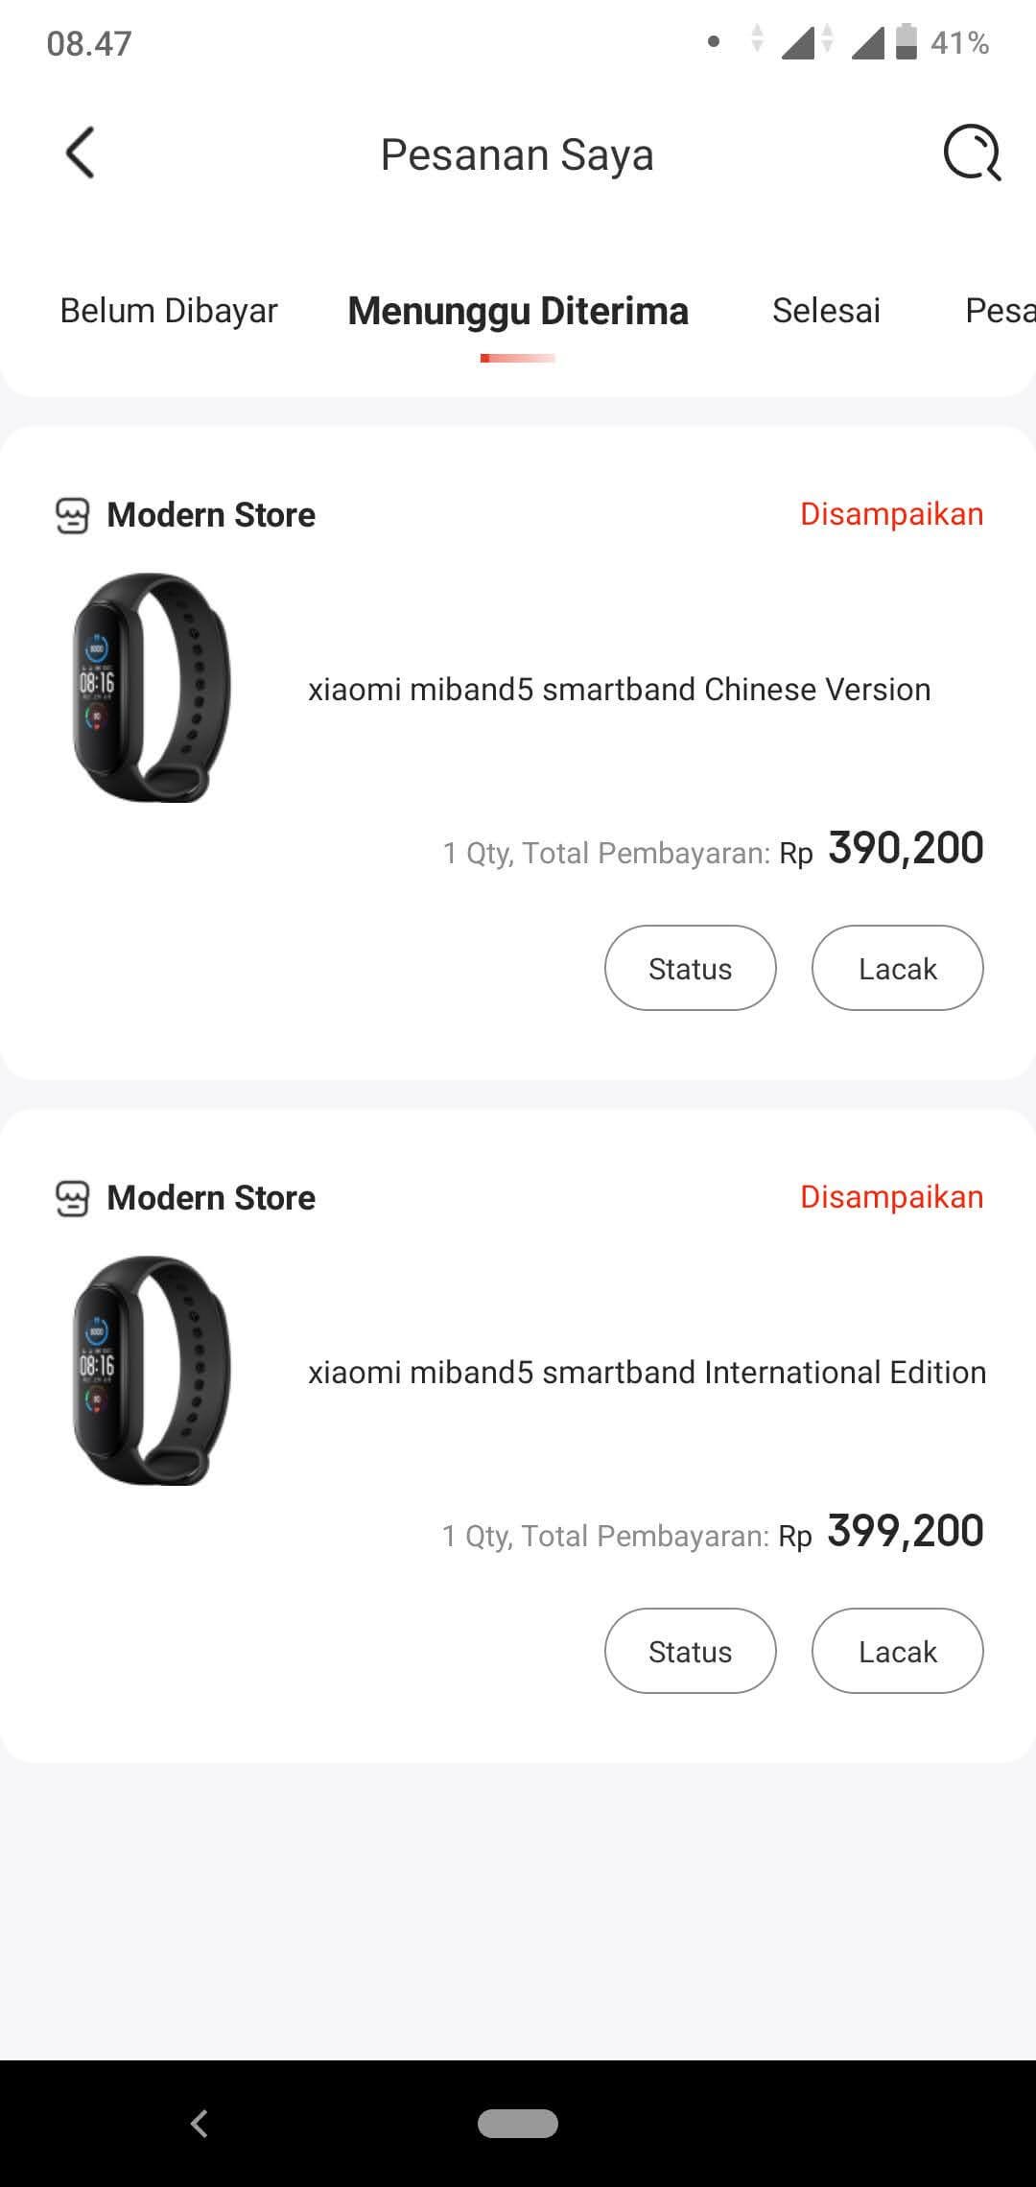This screenshot has height=2187, width=1036.
Task: Open xiaomi miband5 Chinese Version title
Action: click(619, 690)
